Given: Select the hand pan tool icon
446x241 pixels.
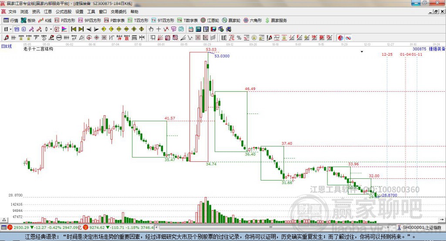Looking at the screenshot, I should tap(151, 29).
